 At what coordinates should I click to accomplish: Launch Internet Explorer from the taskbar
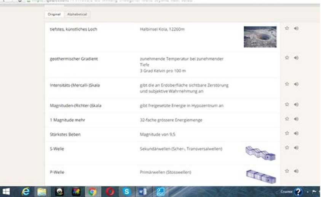coord(26,192)
